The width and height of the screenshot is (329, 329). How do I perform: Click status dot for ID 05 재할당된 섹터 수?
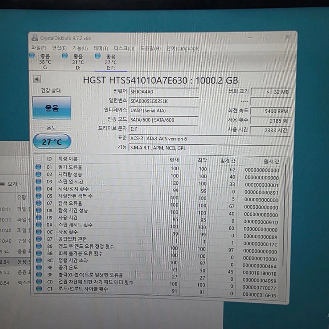point(39,196)
